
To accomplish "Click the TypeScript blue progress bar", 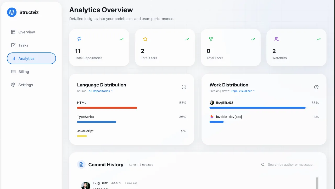I will point(97,122).
